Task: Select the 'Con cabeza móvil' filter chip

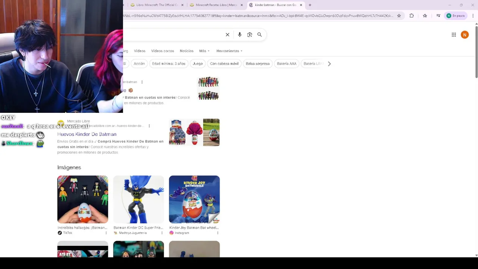Action: pos(224,64)
